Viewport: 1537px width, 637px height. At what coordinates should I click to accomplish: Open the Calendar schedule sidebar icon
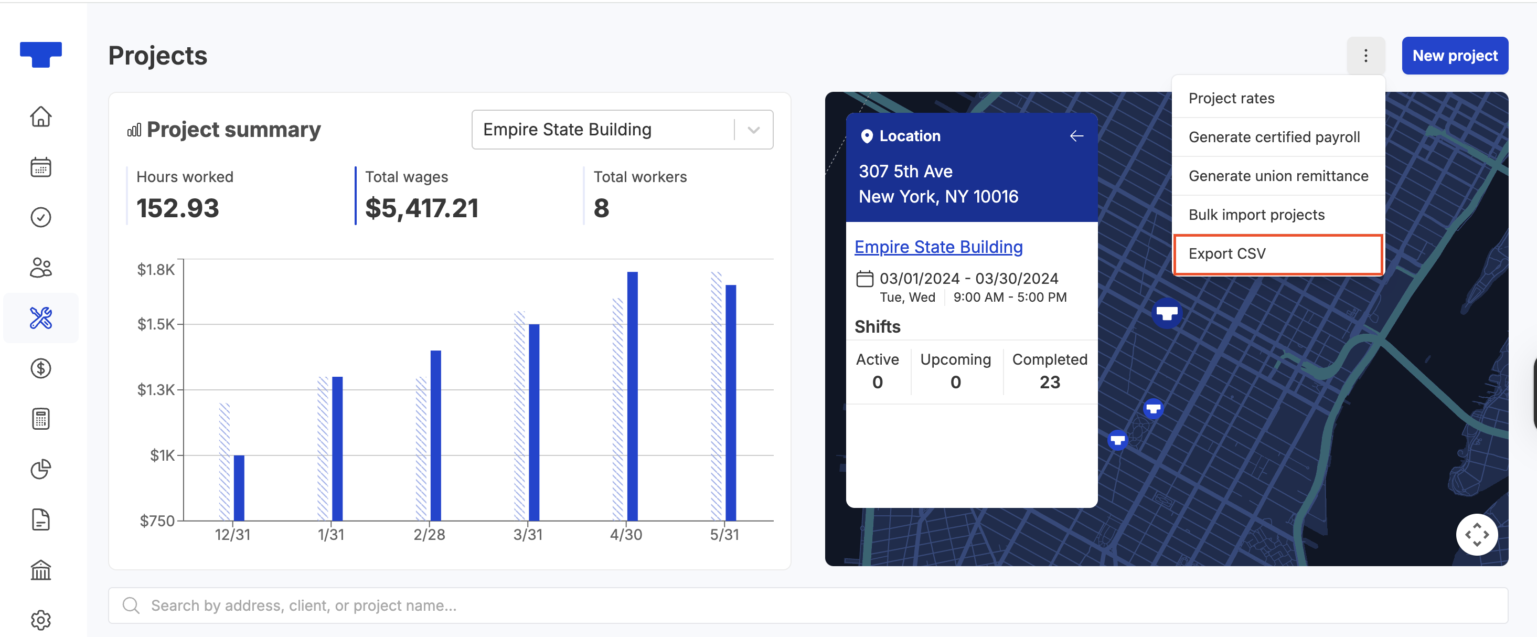coord(40,167)
